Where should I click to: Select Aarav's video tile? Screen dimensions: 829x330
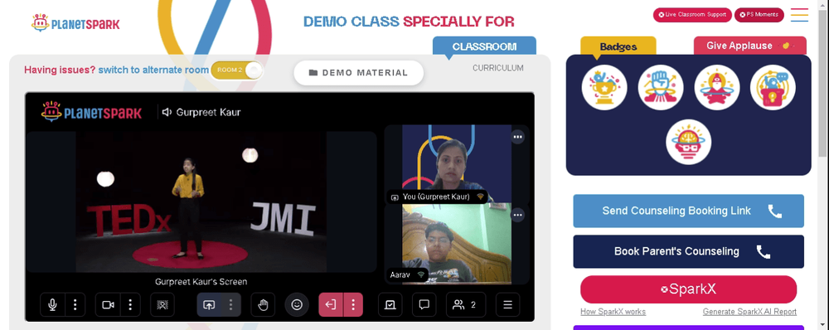(456, 245)
